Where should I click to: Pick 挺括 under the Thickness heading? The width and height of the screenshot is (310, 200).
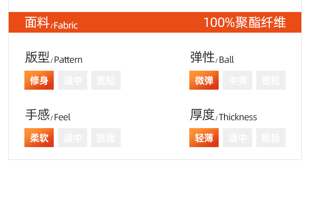click(271, 138)
